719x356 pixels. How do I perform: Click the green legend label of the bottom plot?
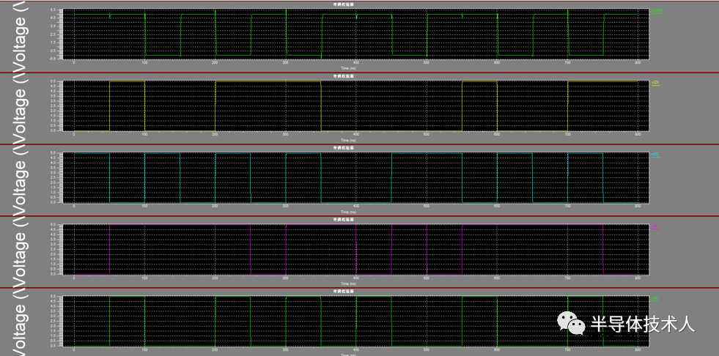[x=655, y=299]
